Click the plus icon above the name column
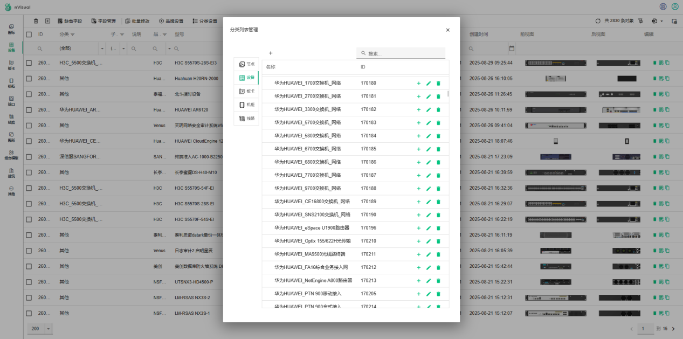This screenshot has height=339, width=683. point(271,53)
